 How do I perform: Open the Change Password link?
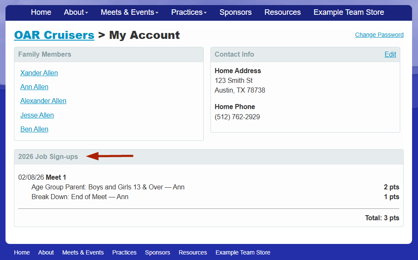379,35
